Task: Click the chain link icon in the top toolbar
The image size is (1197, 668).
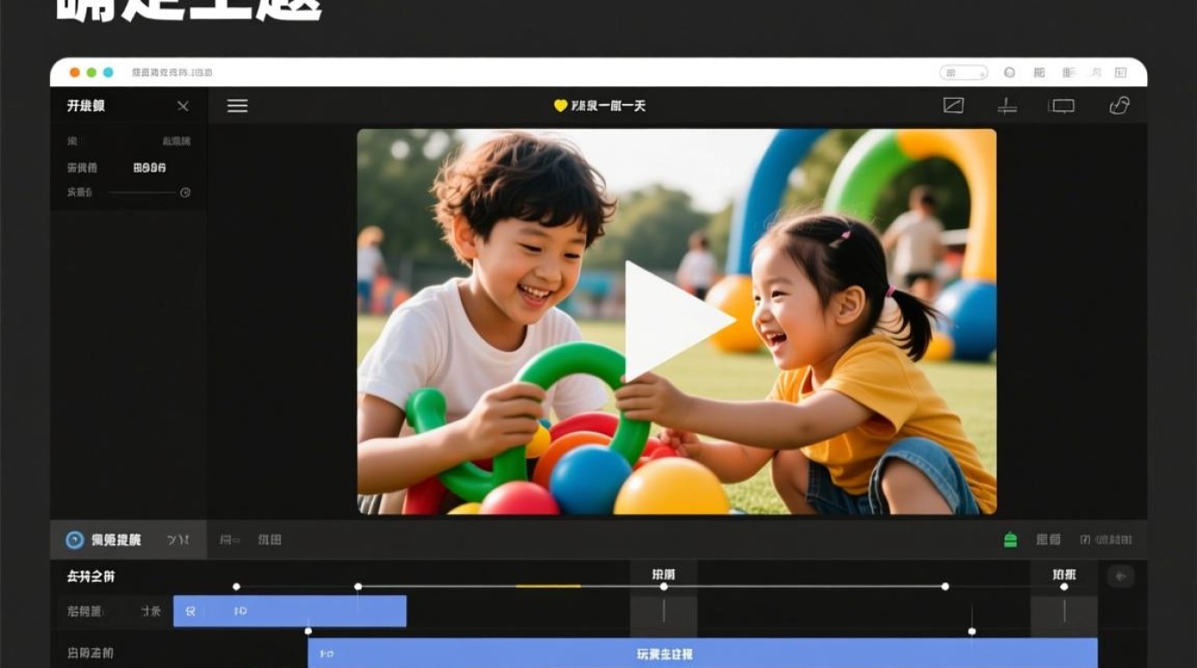Action: pyautogui.click(x=1120, y=106)
